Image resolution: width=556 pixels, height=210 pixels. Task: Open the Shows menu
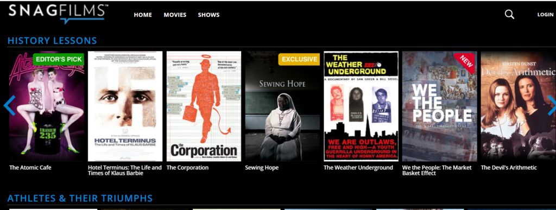[x=208, y=15]
